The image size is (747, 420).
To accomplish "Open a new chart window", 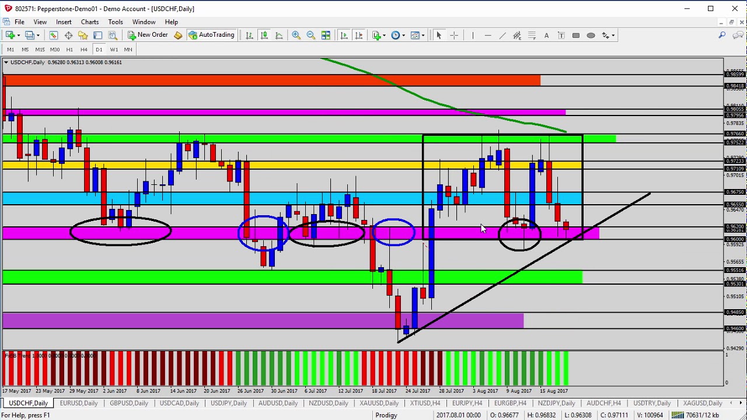I will pyautogui.click(x=10, y=35).
